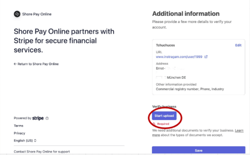Click the Additional information heading
This screenshot has height=155, width=250.
[x=186, y=14]
